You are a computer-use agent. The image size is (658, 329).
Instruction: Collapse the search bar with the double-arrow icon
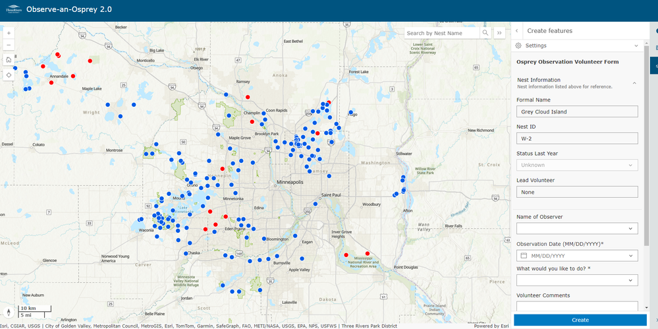(x=499, y=33)
